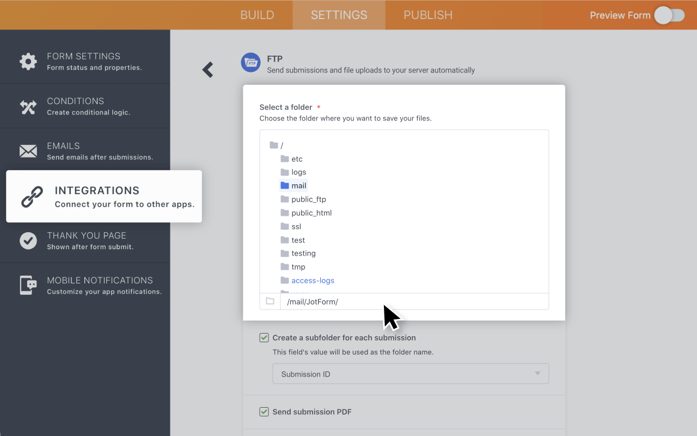Select the ssl folder
Viewport: 697px width, 436px height.
tap(296, 227)
